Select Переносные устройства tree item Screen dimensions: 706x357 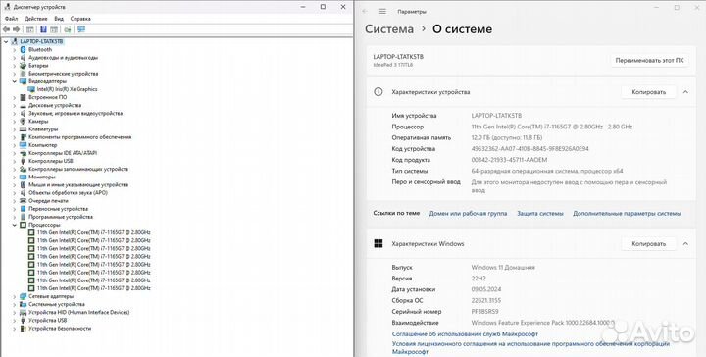coord(58,209)
